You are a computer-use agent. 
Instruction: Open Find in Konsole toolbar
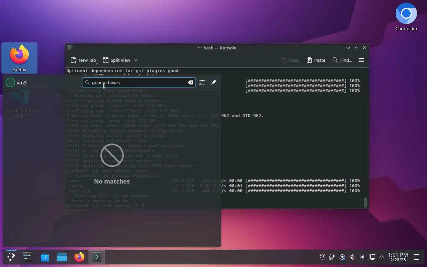tap(342, 60)
